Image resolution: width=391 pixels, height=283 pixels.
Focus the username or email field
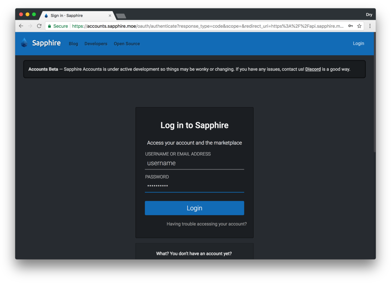point(194,163)
